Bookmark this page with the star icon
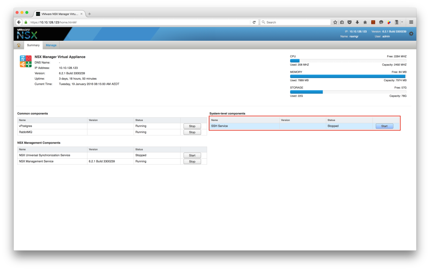Screen dimensions: 430x270 coord(335,22)
